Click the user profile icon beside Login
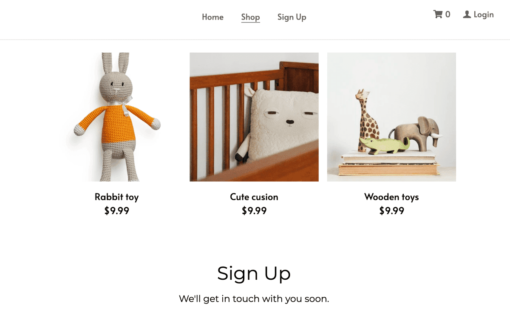 pos(467,14)
